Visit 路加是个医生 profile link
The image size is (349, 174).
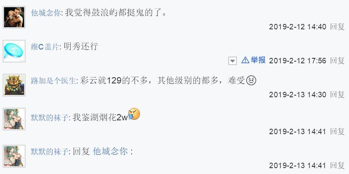coord(53,81)
